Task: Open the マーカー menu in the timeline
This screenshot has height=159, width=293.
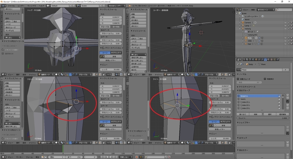Action: click(x=19, y=157)
